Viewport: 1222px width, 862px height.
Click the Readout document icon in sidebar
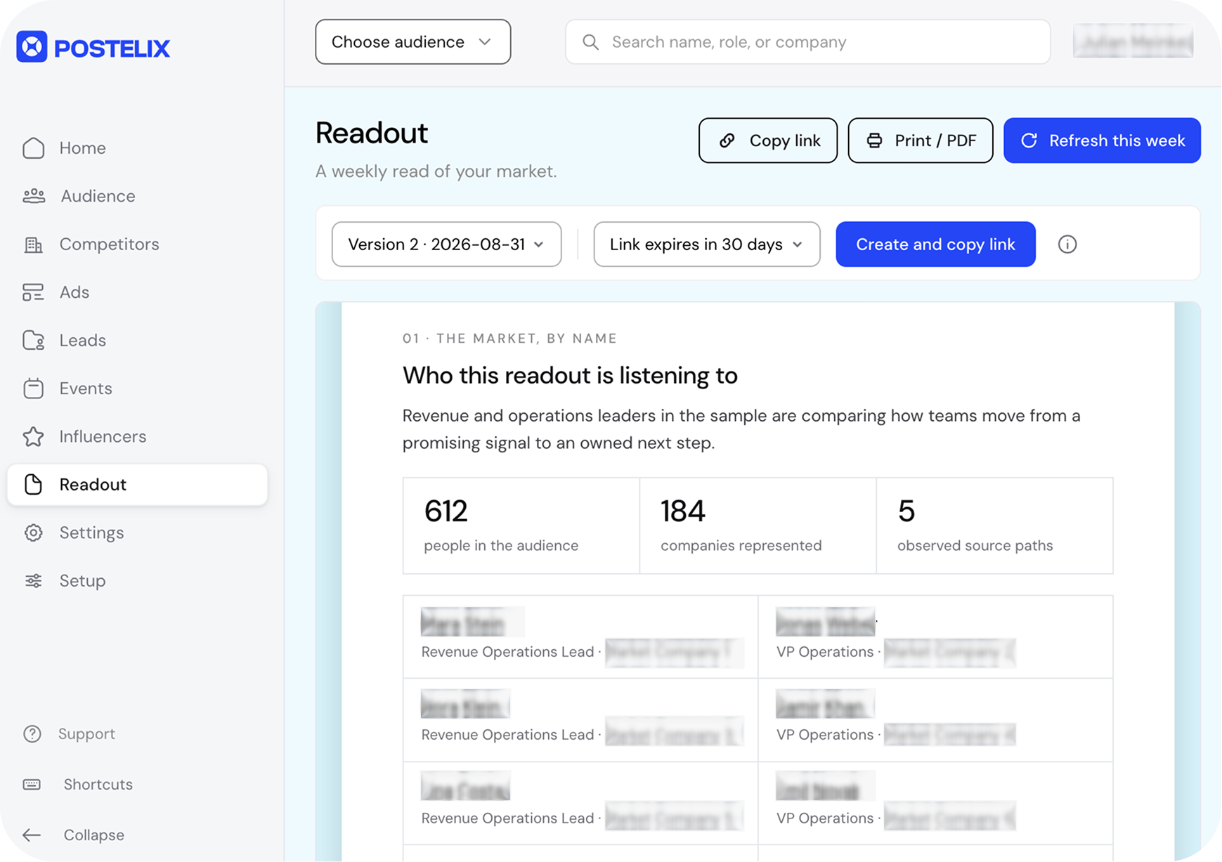33,485
